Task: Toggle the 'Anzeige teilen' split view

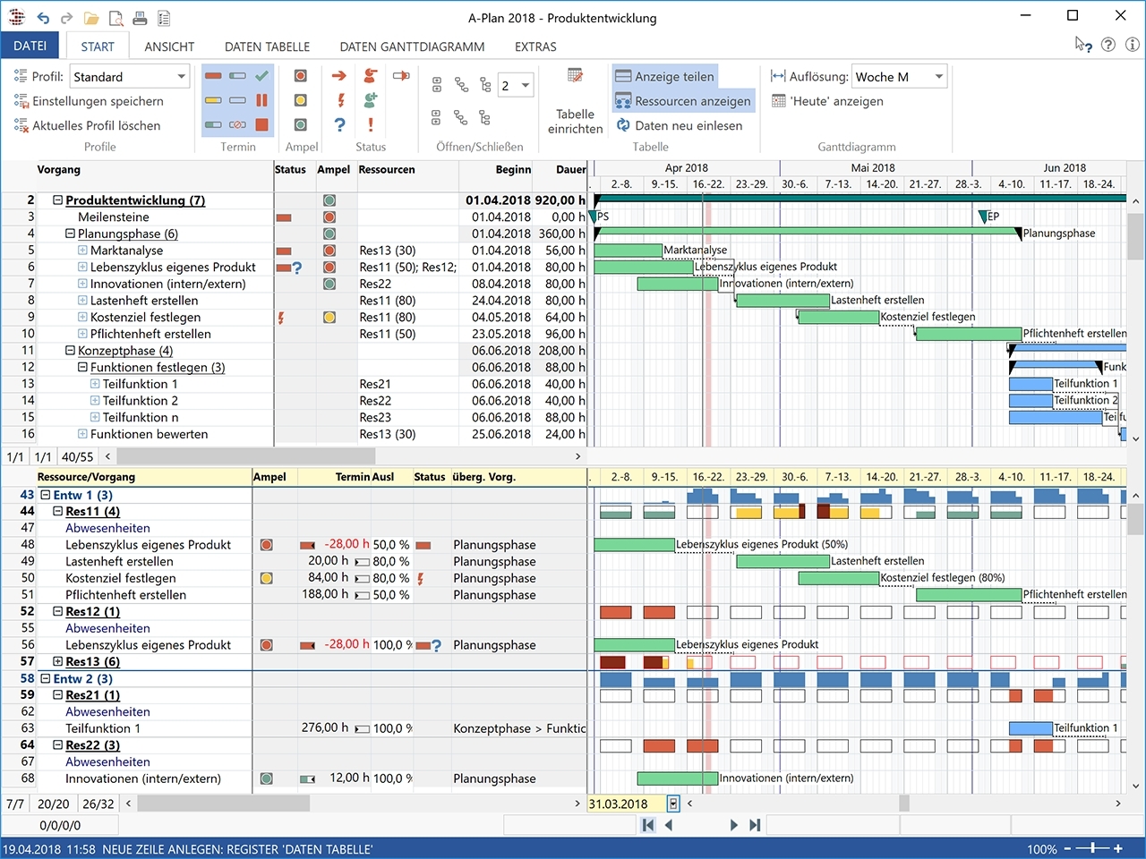Action: point(664,77)
